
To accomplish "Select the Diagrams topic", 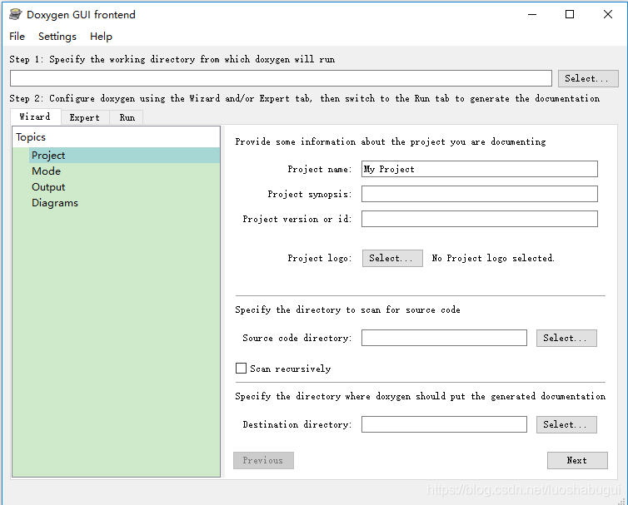I will point(125,203).
